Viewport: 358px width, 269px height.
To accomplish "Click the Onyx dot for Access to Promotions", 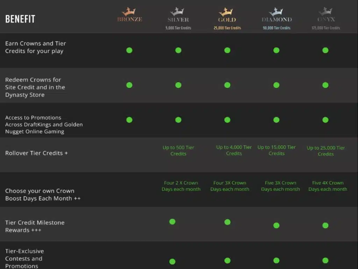I will click(x=325, y=120).
